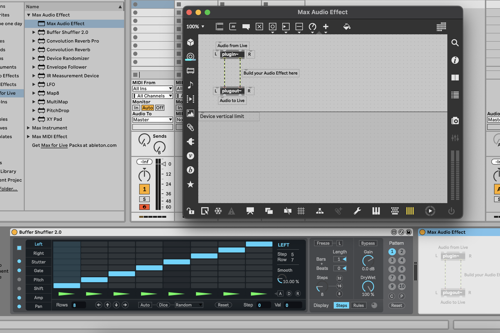Click the paint bucket format icon

[347, 27]
